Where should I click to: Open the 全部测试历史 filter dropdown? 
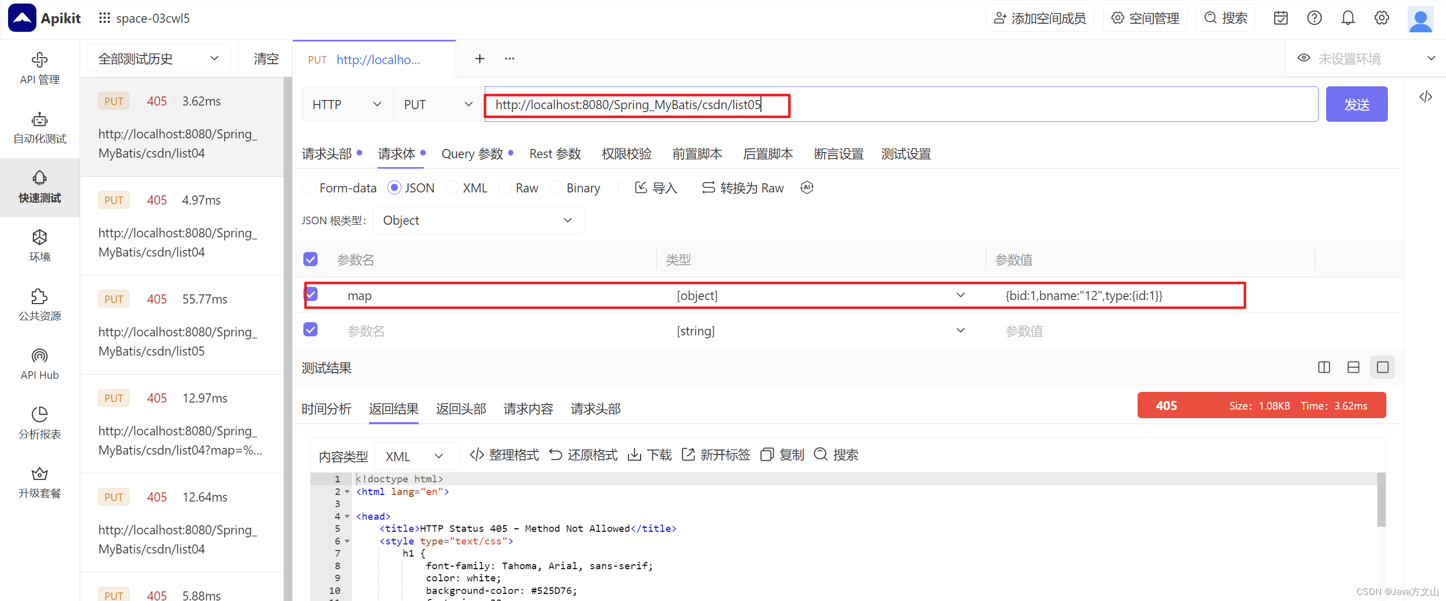point(158,58)
